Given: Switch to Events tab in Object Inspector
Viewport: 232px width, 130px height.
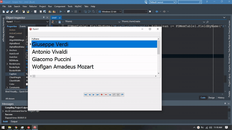Looking at the screenshot, I should pos(22,26).
